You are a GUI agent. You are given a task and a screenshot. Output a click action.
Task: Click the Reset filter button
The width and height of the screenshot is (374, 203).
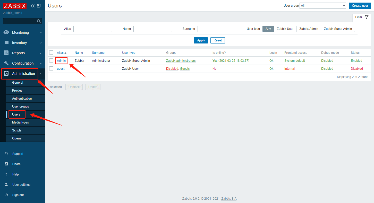click(218, 40)
